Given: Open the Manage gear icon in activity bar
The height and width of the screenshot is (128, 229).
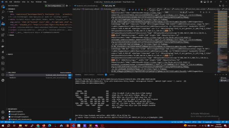Looking at the screenshot, I should click(x=3, y=118).
